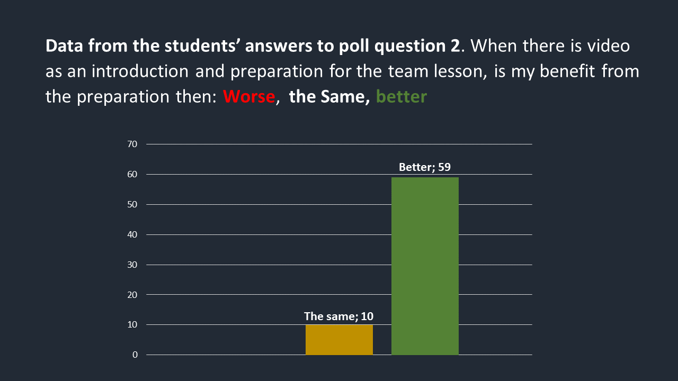Viewport: 678px width, 381px height.
Task: Select the axis value 50
Action: [132, 204]
